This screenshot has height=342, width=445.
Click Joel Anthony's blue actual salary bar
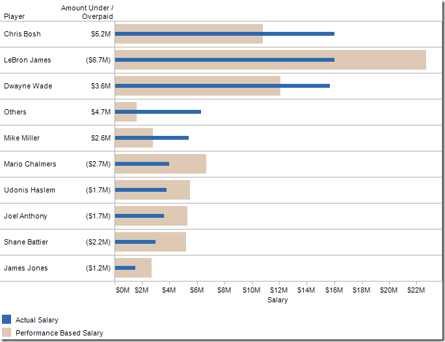[x=140, y=216]
